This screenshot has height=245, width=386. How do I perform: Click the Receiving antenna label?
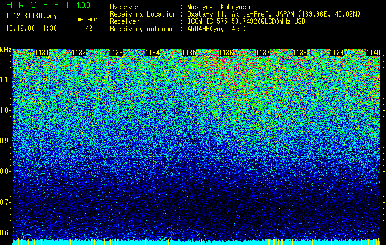point(141,29)
